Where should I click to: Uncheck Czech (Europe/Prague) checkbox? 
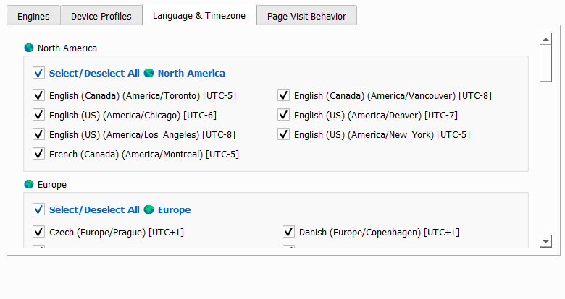[x=38, y=232]
